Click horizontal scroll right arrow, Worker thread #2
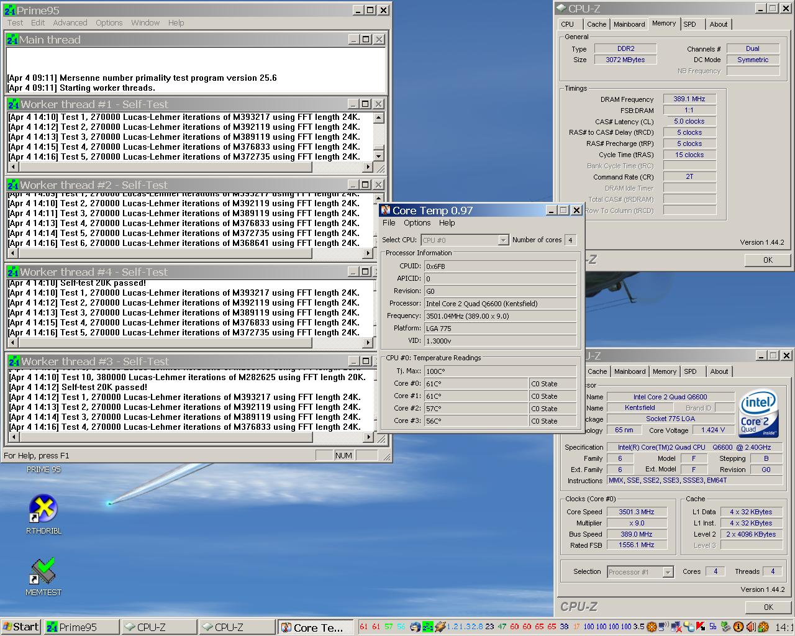Screen dimensions: 795x636 (x=367, y=254)
